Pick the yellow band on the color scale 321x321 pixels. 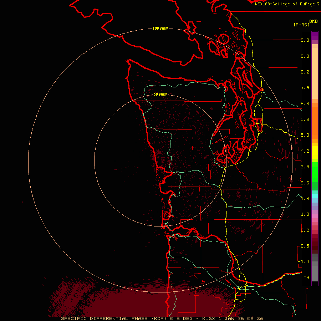point(315,153)
